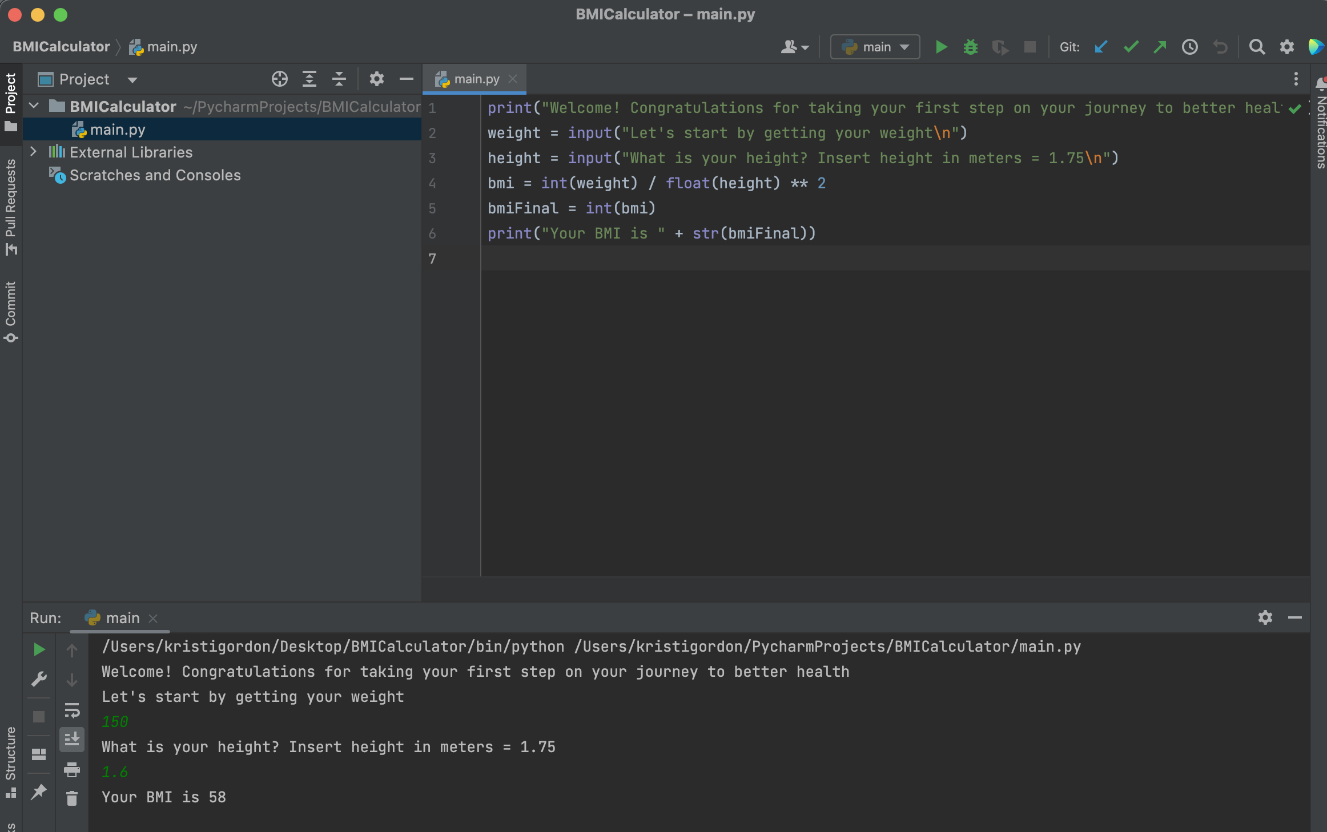Viewport: 1327px width, 832px height.
Task: Open IDE Settings with the gear icon
Action: click(1287, 47)
